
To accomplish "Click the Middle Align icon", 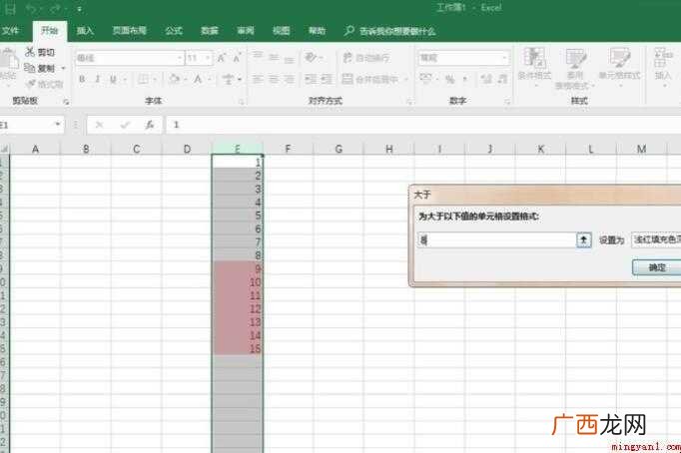I will click(274, 57).
